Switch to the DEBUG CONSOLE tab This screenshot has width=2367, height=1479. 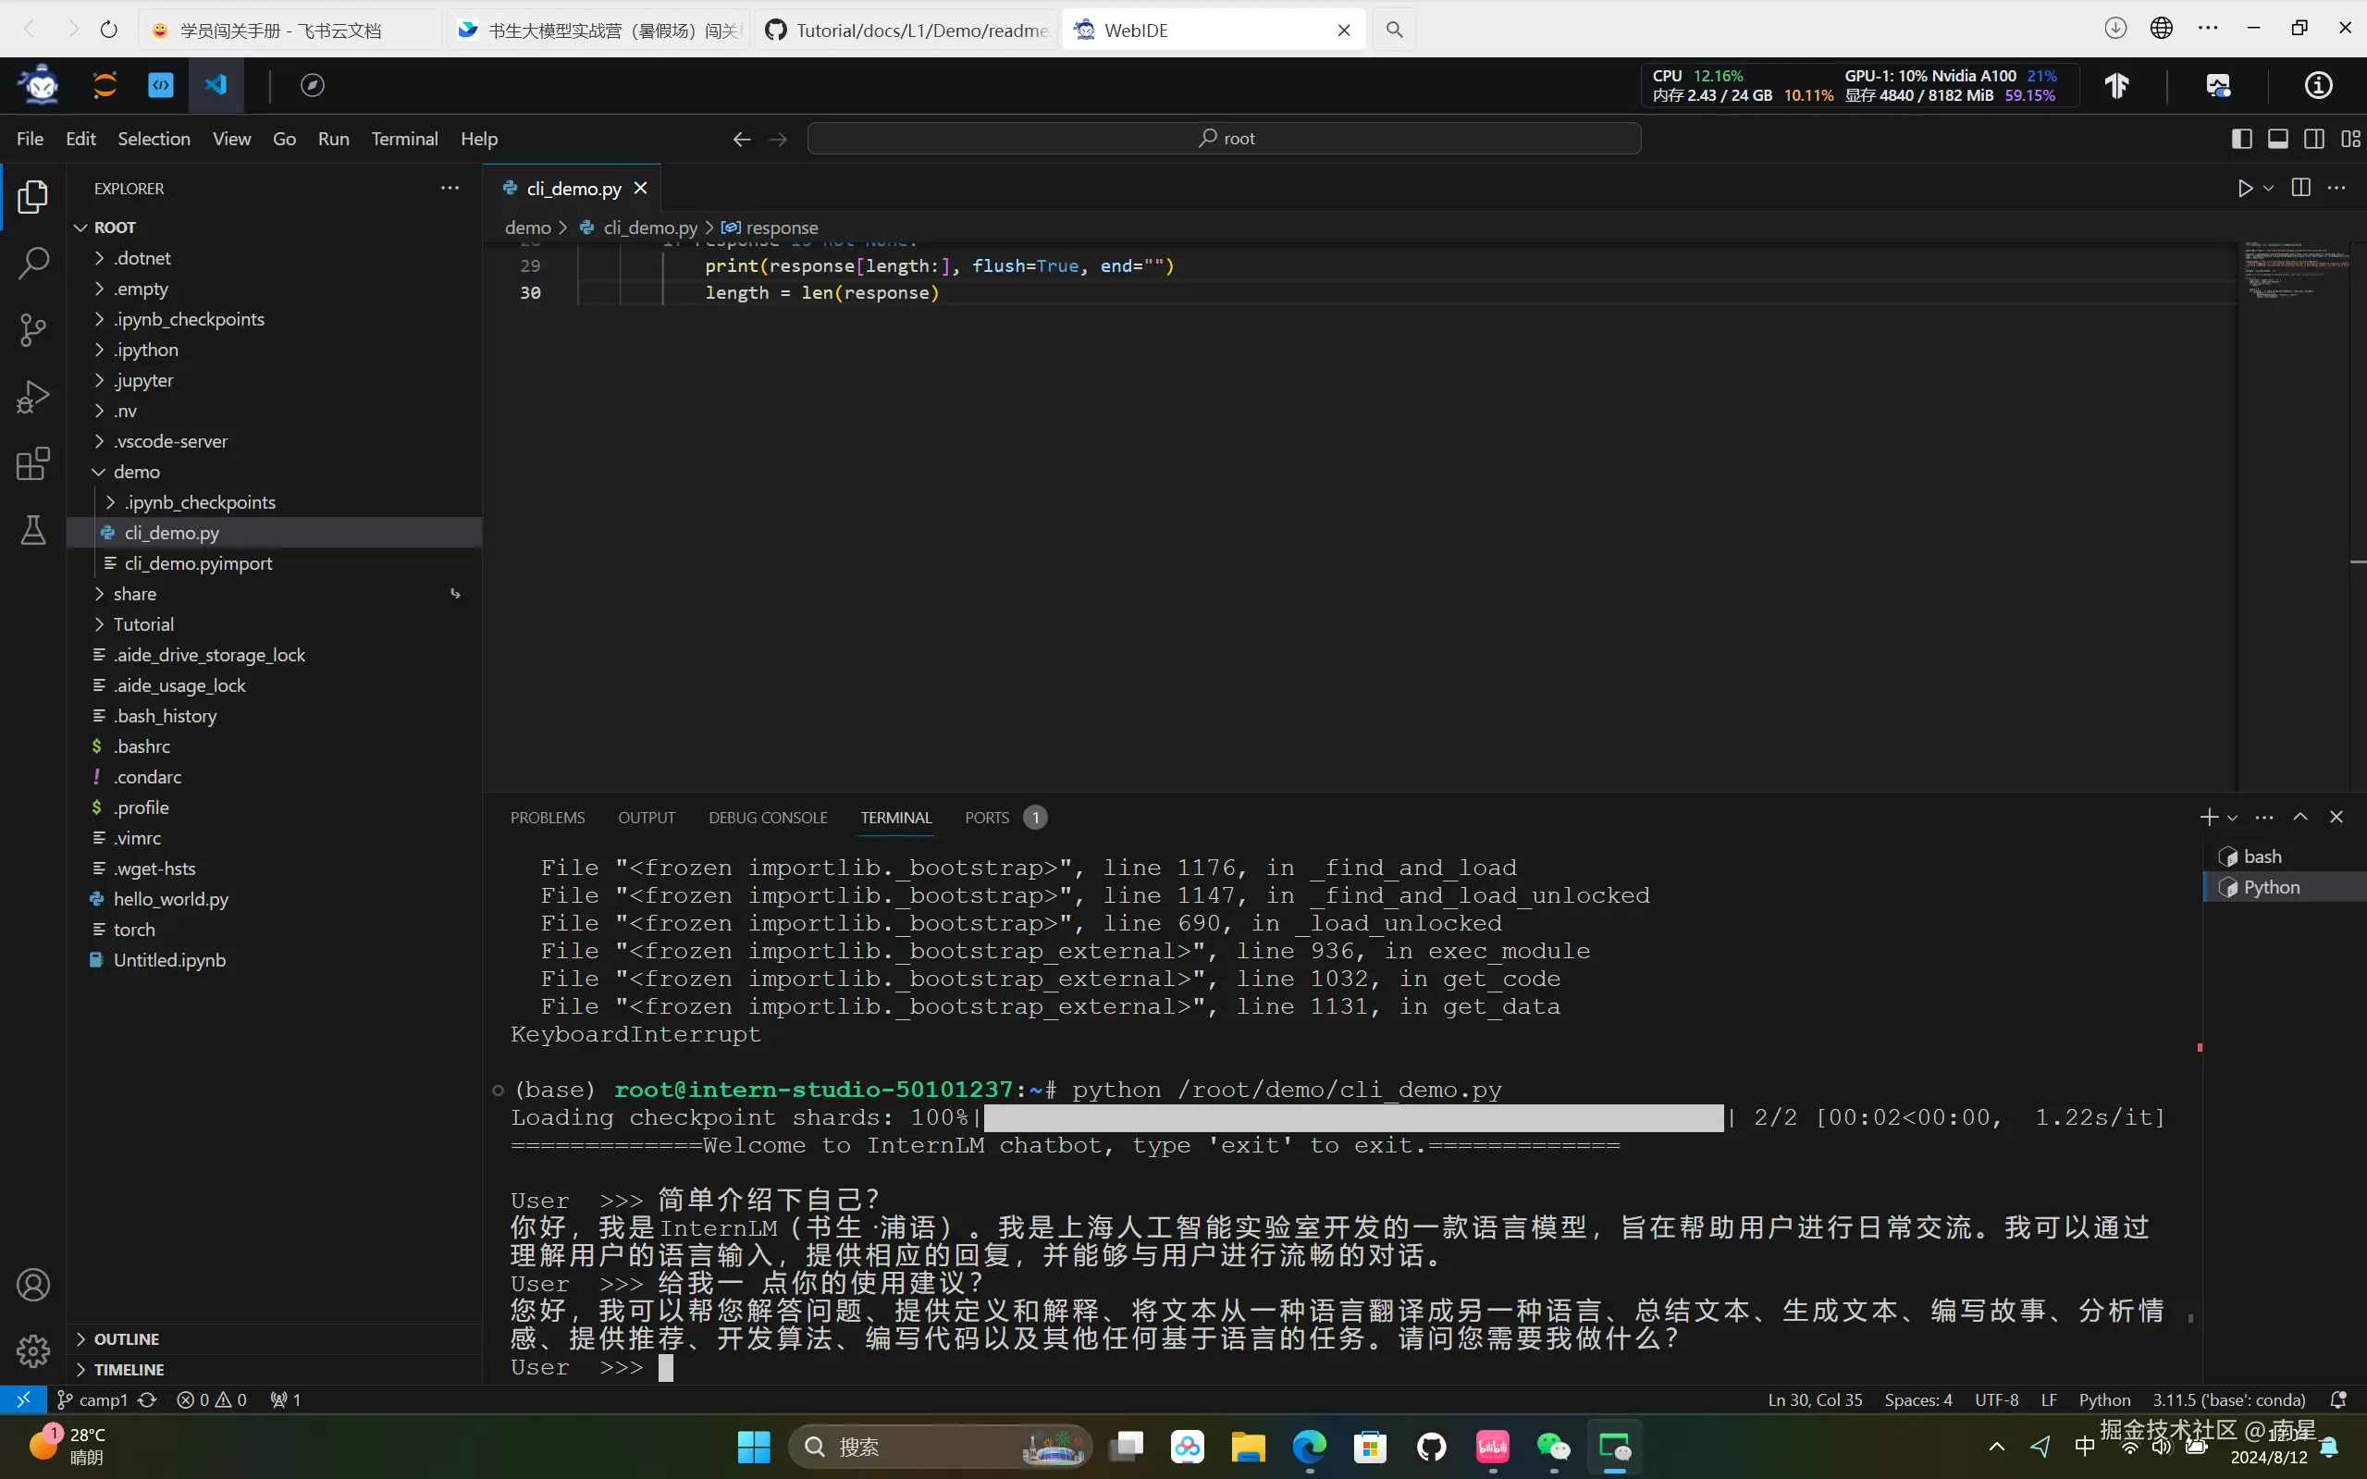coord(768,818)
